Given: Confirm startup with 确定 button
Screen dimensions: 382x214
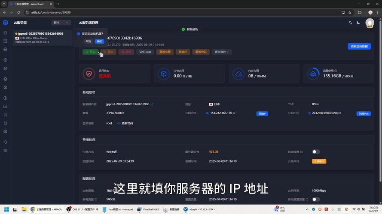Looking at the screenshot, I should click(99, 41).
